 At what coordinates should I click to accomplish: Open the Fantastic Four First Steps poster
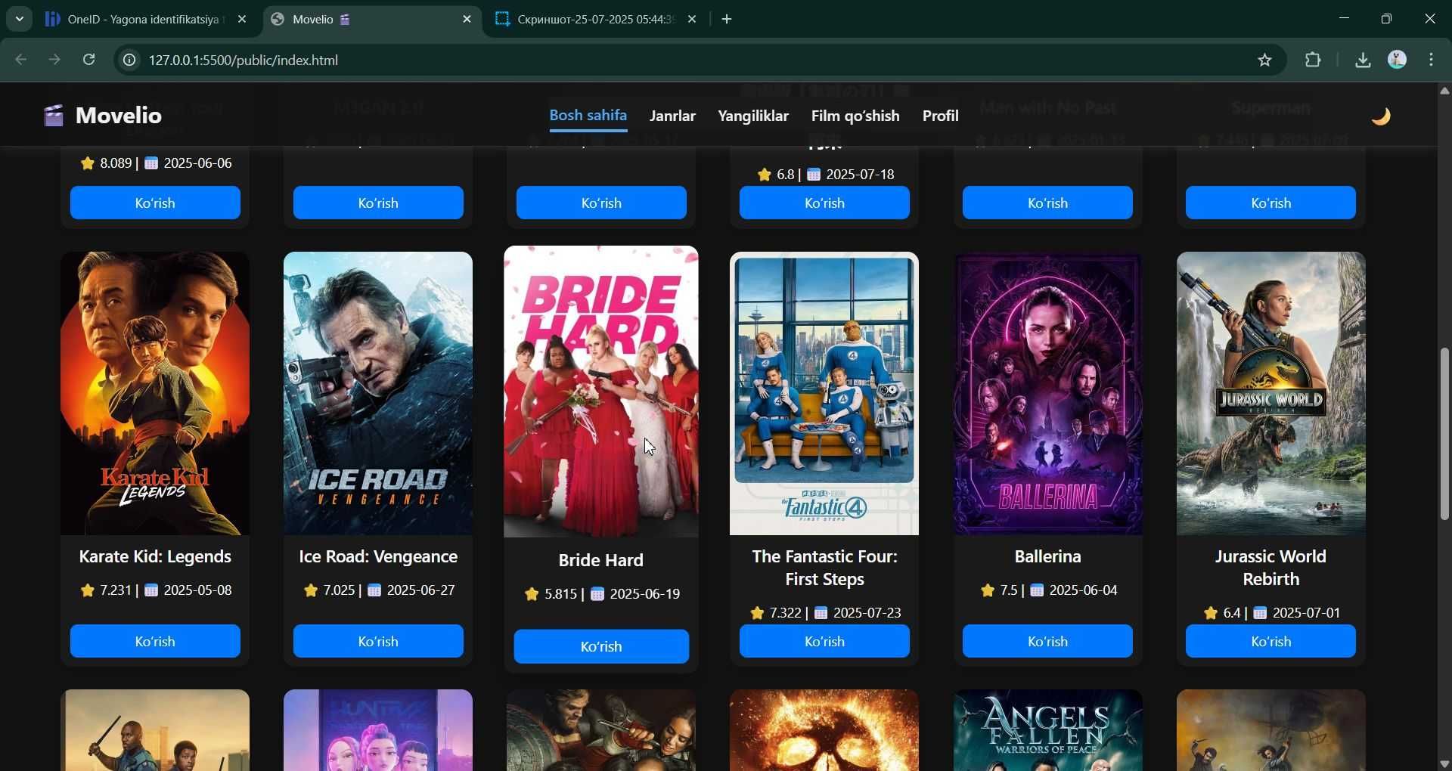[824, 393]
